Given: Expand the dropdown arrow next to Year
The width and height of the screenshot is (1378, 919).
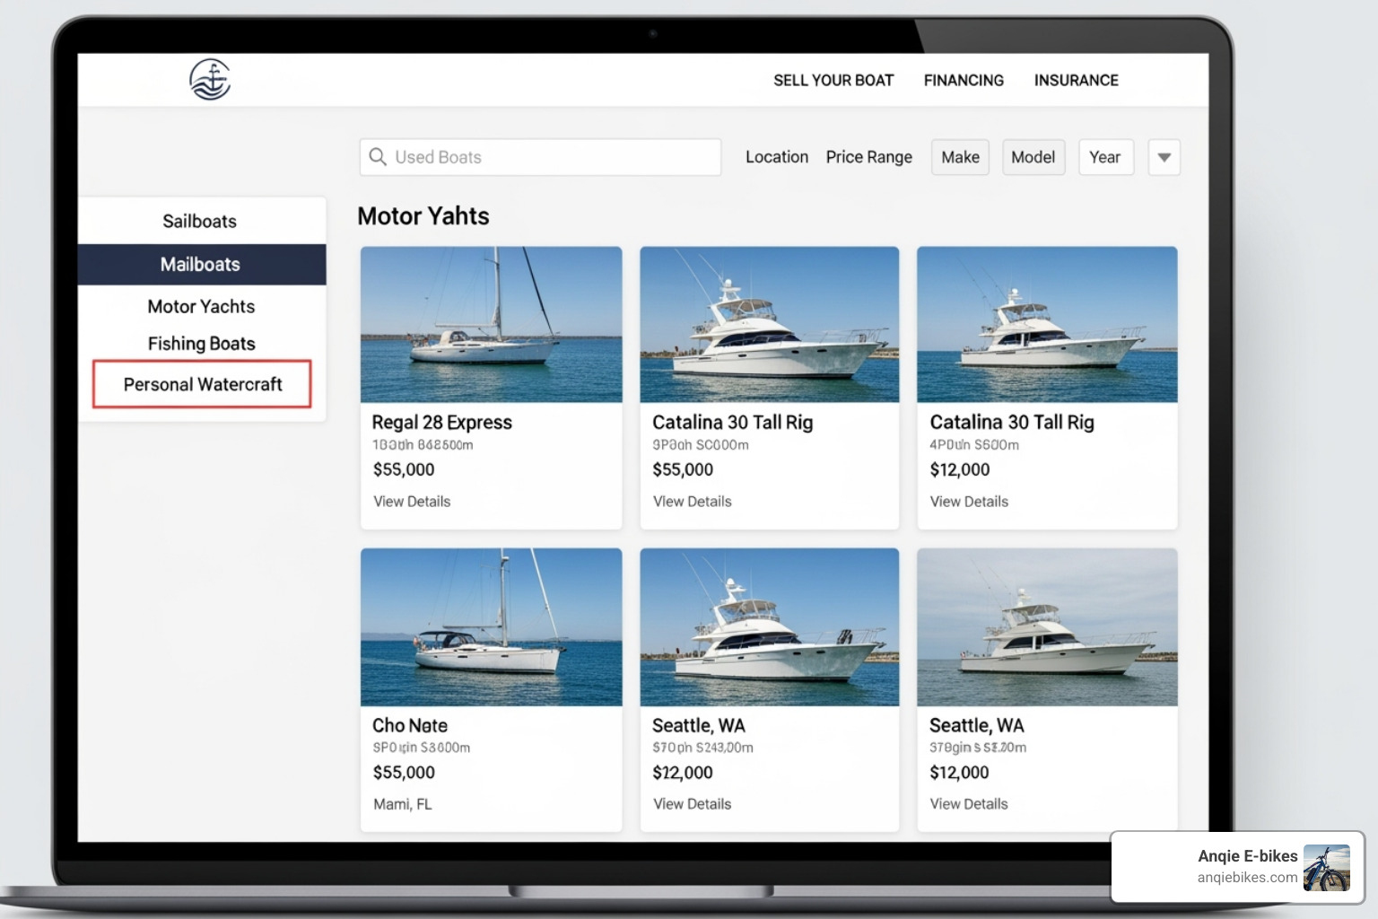Looking at the screenshot, I should click(1164, 157).
